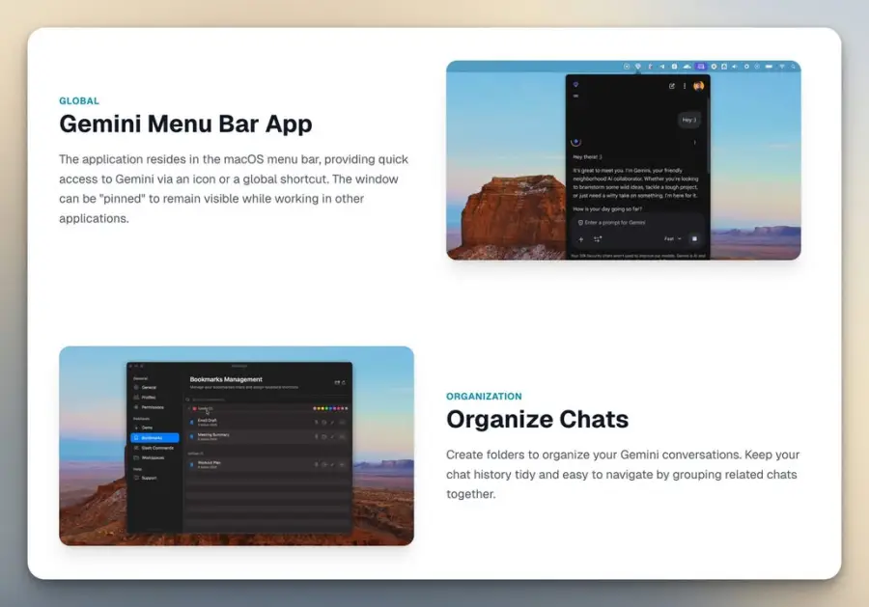Click the 'Organize Chats' heading

pos(538,419)
